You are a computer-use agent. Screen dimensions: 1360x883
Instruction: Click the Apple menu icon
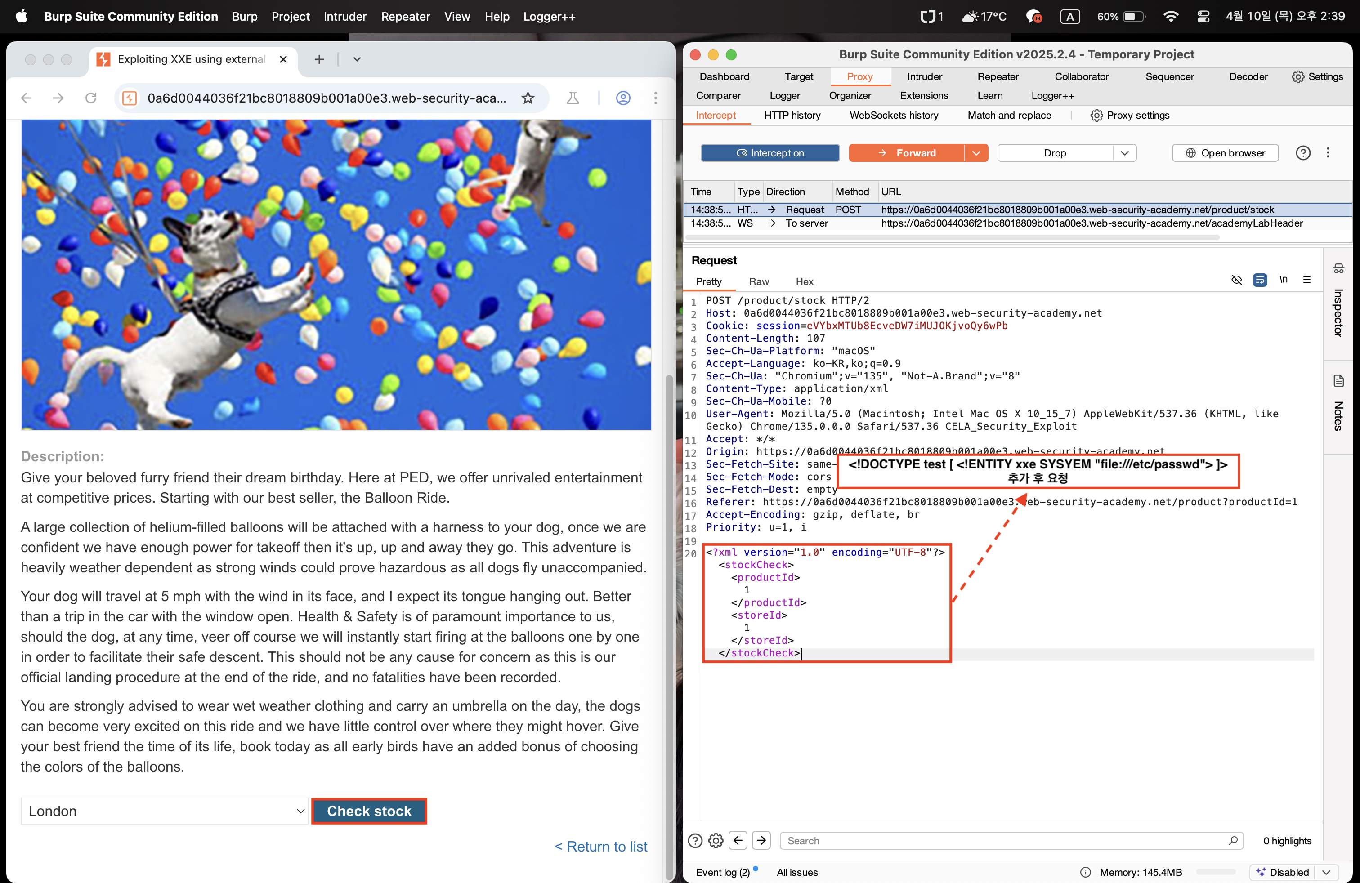[21, 16]
